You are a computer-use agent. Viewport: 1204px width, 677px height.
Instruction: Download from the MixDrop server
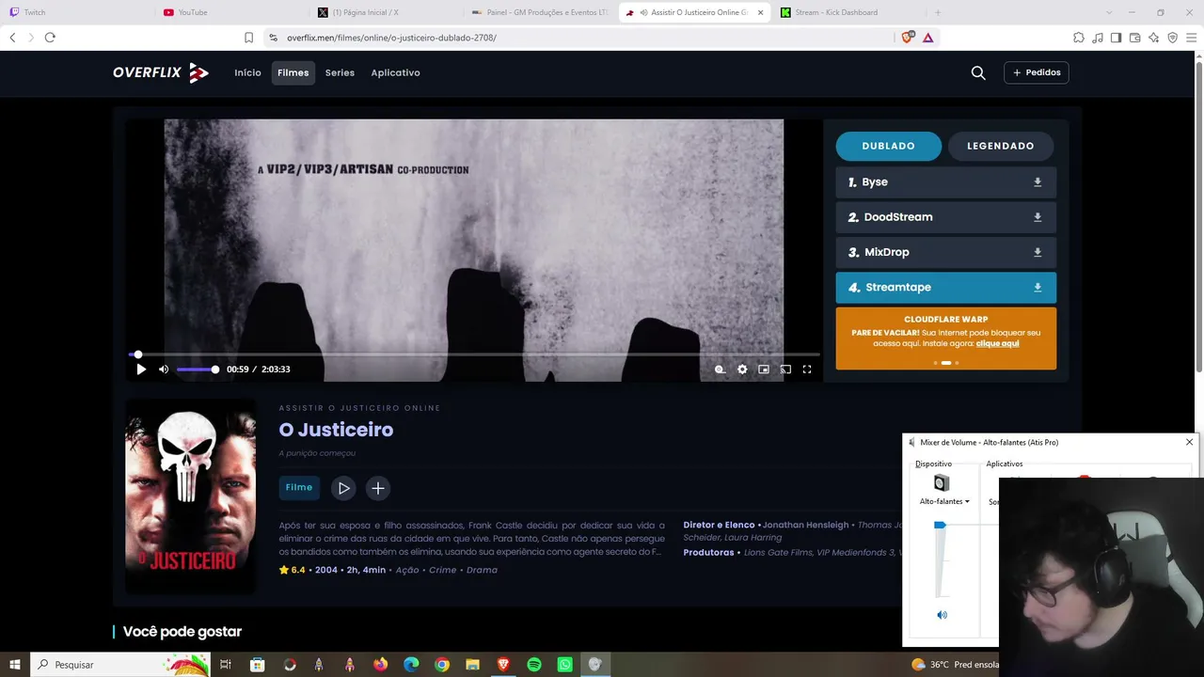(x=1038, y=252)
